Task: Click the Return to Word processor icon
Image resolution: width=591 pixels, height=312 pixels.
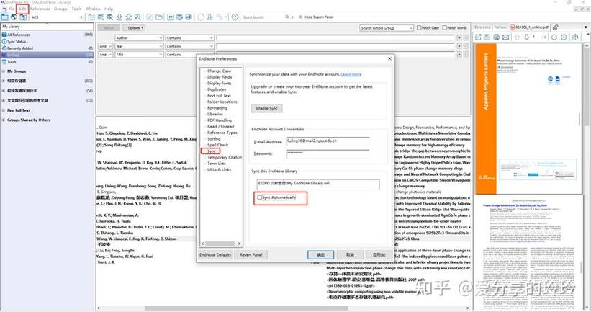Action: (189, 17)
